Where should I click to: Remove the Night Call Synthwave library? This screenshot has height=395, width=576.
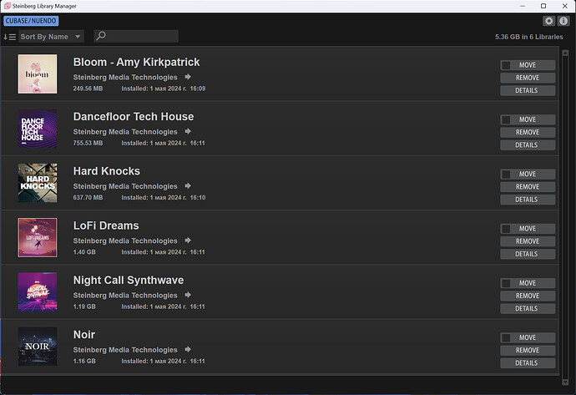528,296
